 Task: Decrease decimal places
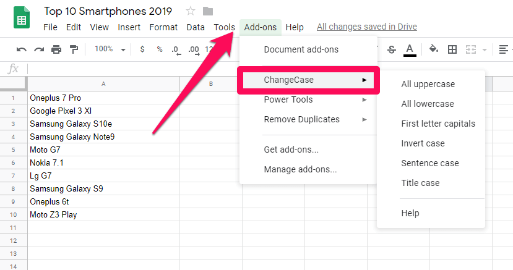(176, 50)
